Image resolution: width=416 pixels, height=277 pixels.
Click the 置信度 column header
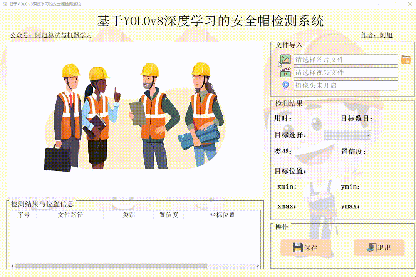click(x=168, y=215)
